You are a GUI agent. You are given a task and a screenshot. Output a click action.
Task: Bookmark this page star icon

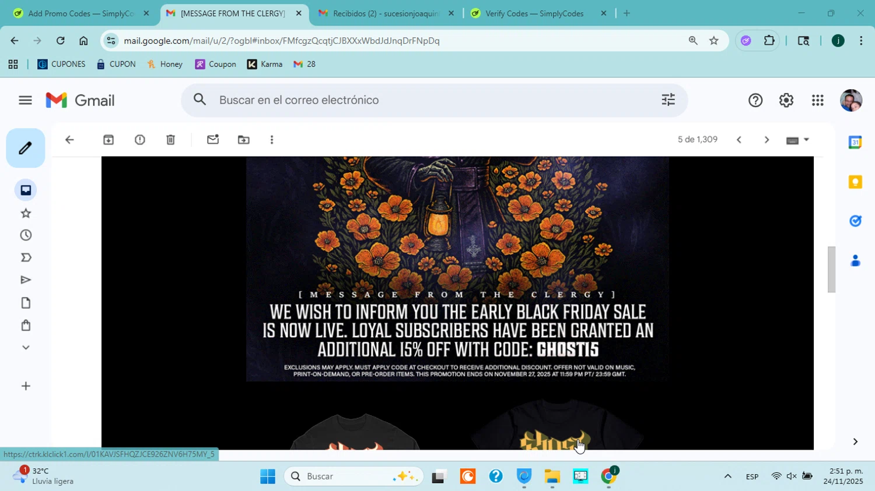[714, 41]
